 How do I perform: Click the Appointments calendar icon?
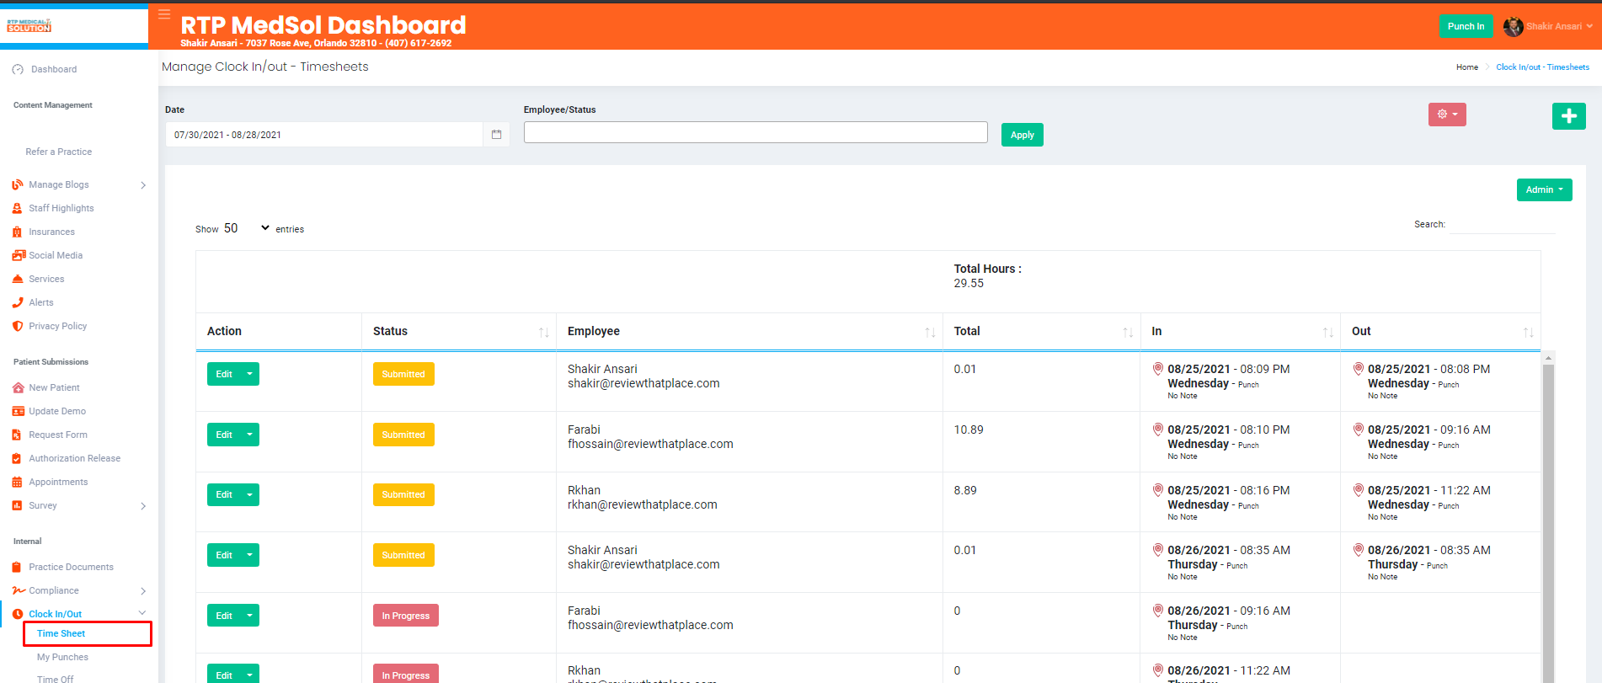click(x=17, y=482)
